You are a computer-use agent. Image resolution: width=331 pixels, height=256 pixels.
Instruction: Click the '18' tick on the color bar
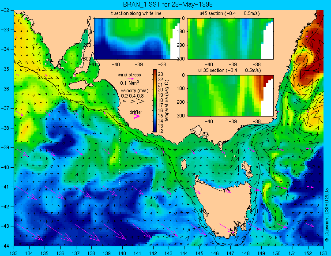point(161,100)
